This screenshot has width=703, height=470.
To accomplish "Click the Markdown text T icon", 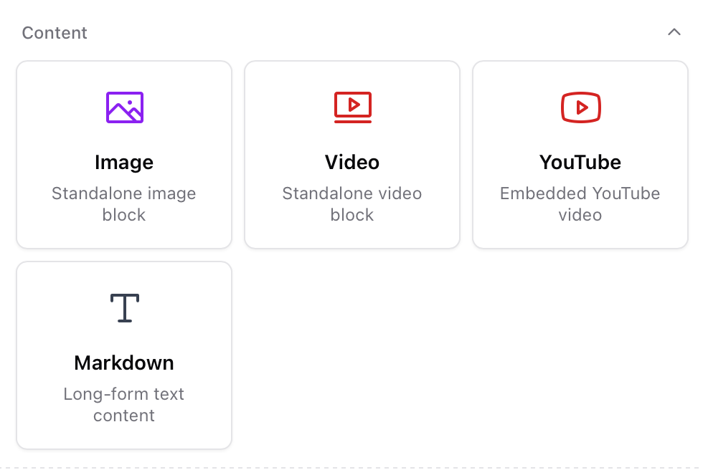I will 125,307.
